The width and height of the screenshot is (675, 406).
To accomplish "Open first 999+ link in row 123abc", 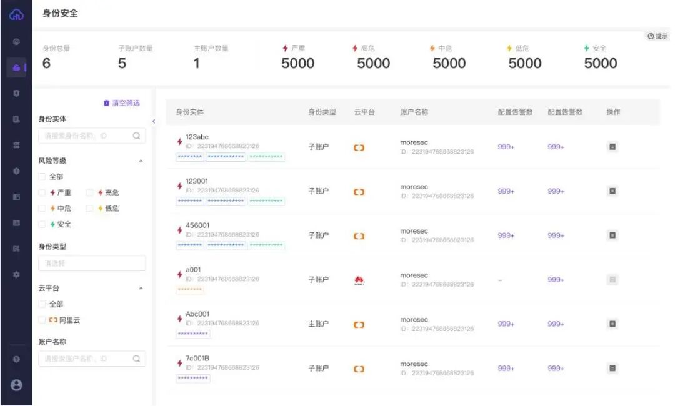I will coord(506,147).
